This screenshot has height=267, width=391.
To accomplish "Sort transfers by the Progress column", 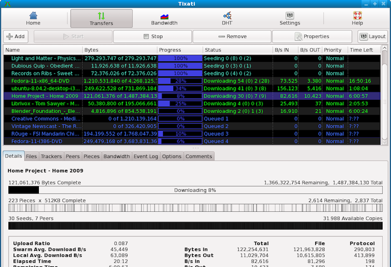I will [x=180, y=50].
